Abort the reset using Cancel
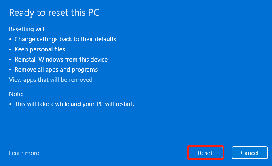This screenshot has height=166, width=272. click(x=250, y=153)
